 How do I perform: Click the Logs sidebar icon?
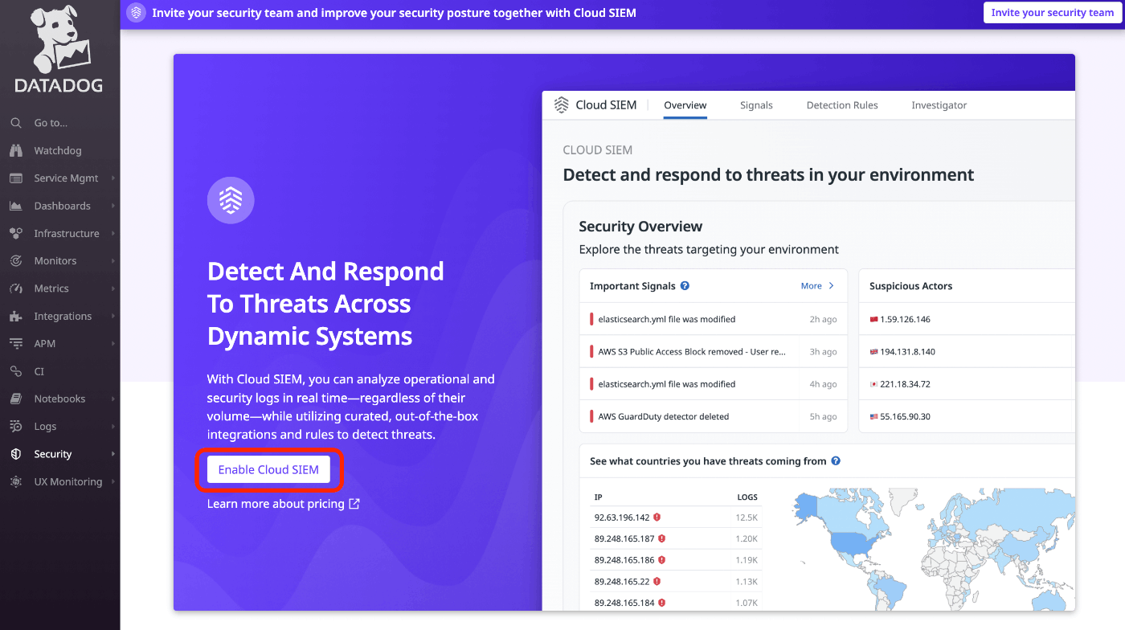click(x=16, y=427)
